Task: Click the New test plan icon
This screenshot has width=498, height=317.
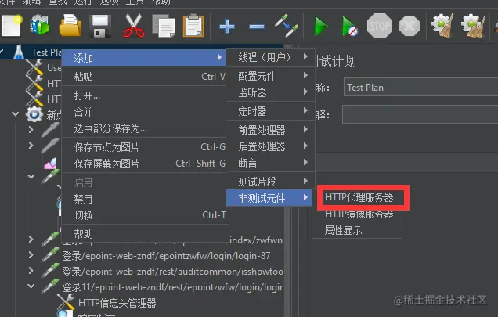Action: (x=12, y=26)
